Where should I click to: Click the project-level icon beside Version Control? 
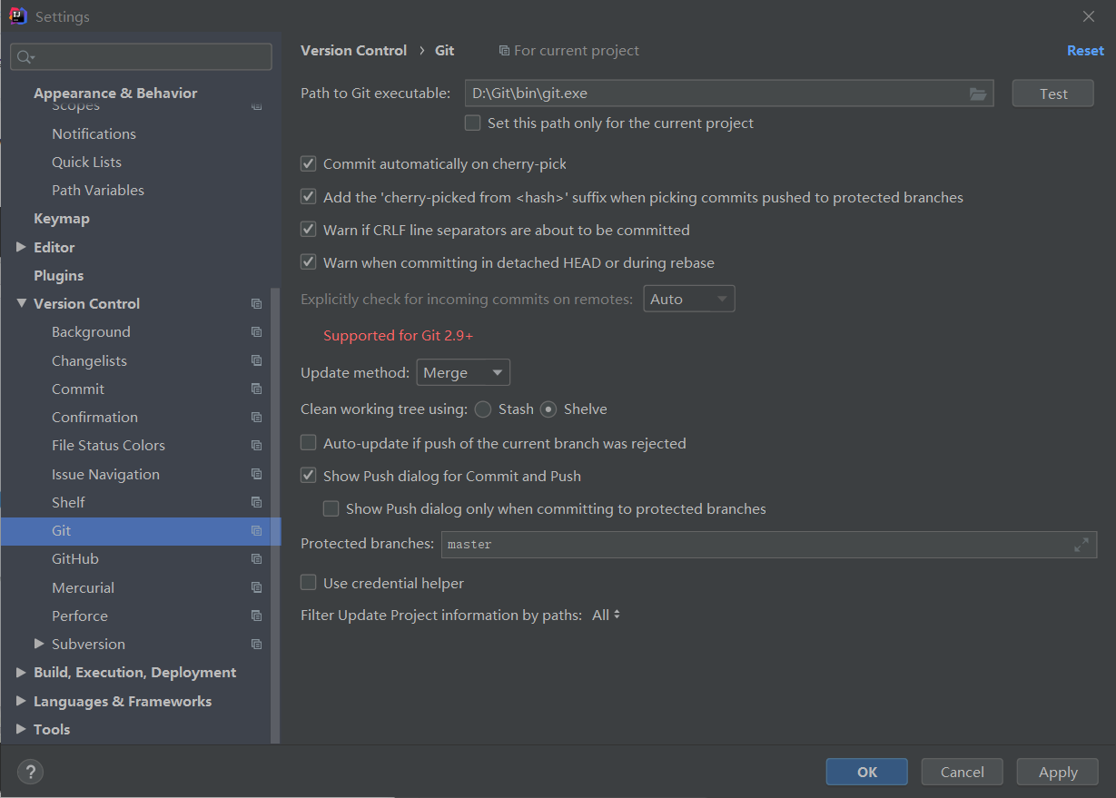[256, 304]
